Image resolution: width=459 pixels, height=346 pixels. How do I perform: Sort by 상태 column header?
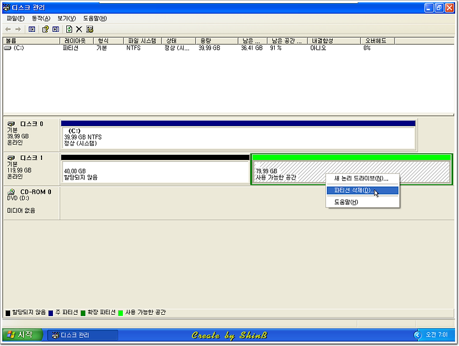coord(178,41)
